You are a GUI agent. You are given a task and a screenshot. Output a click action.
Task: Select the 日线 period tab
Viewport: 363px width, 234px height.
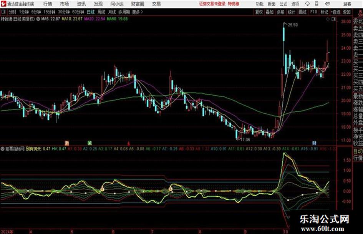pos(91,12)
